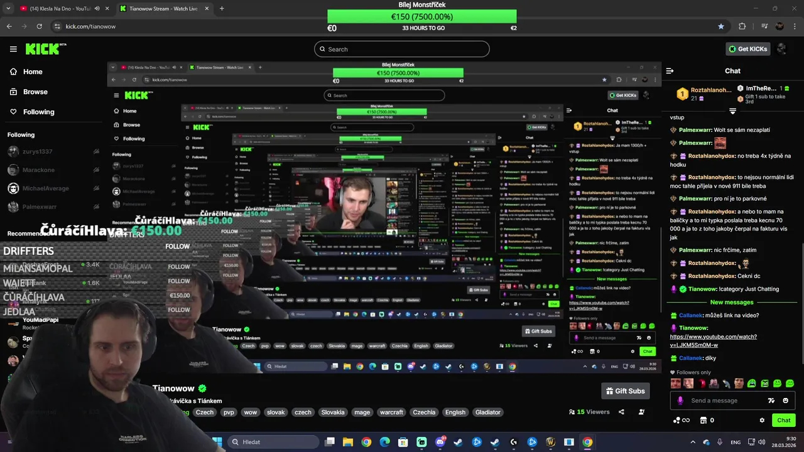Click the Gift Subs button

[625, 391]
